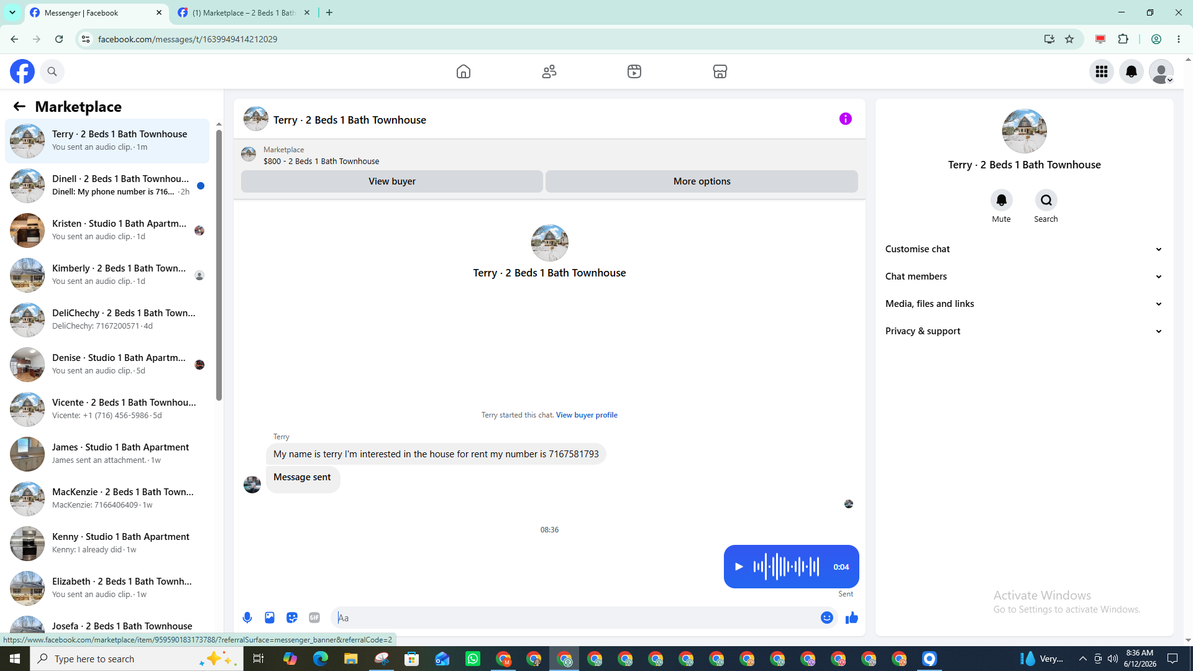This screenshot has width=1193, height=671.
Task: Open the Elizabeth 2 Beds 1 Bath conversation
Action: 107,588
